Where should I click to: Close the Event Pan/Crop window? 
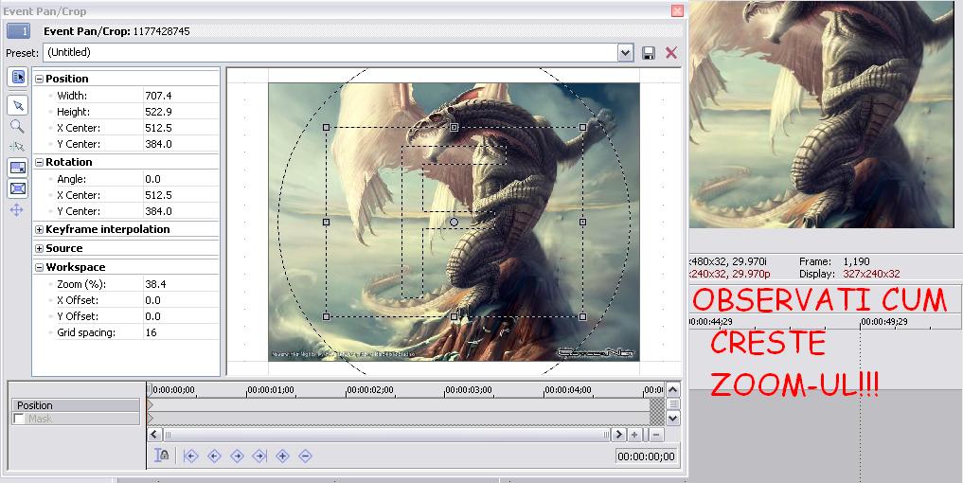pyautogui.click(x=677, y=10)
